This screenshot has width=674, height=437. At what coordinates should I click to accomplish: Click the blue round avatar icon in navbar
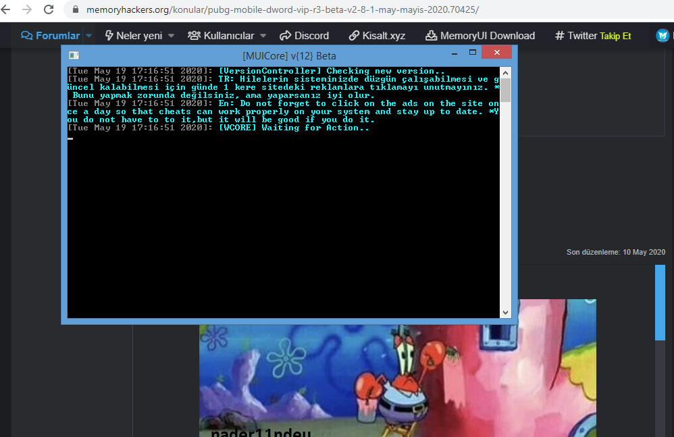pos(663,36)
